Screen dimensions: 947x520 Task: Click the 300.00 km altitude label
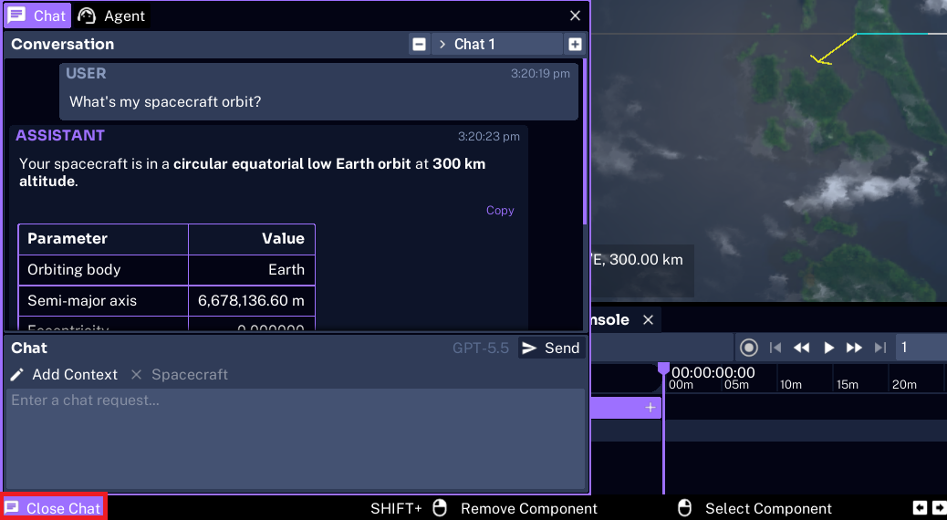point(646,260)
